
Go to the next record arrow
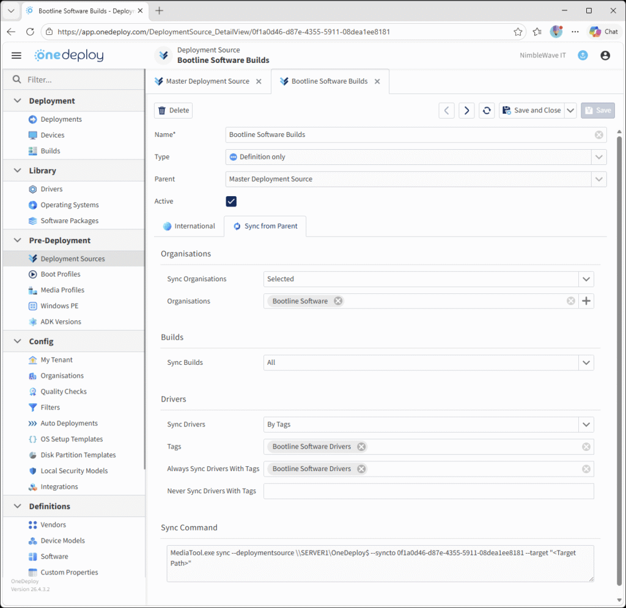466,111
